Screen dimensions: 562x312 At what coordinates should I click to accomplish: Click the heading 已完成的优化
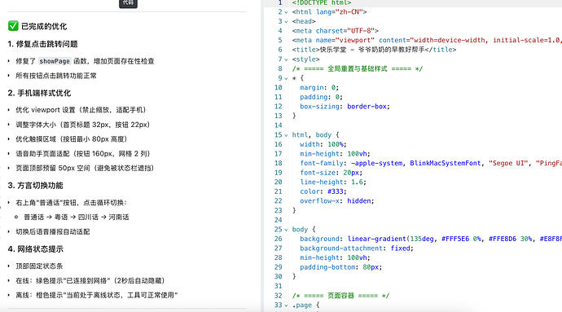(44, 26)
